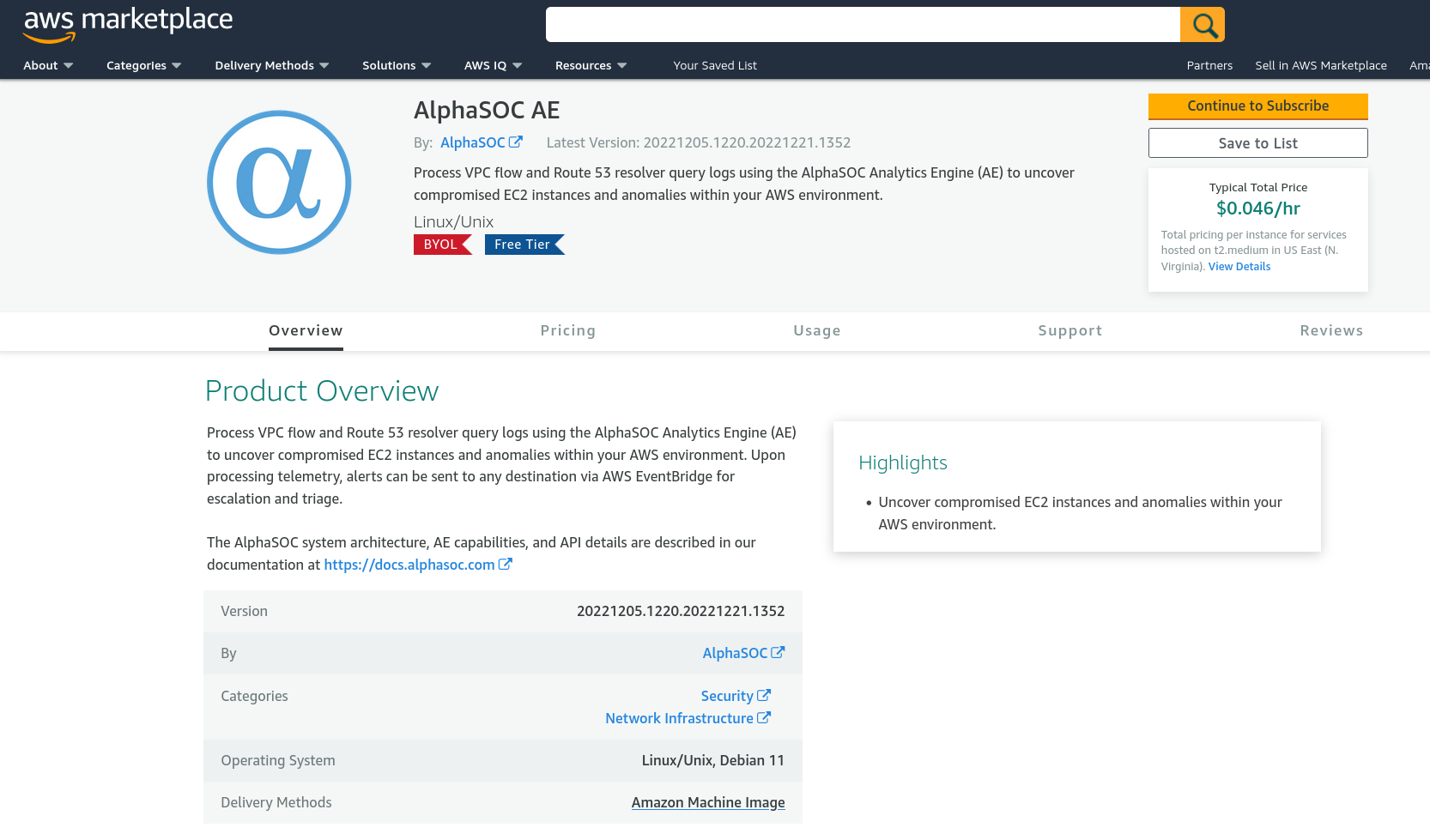Switch to the Usage tab
Screen dimensions: 1430x840
coord(817,331)
